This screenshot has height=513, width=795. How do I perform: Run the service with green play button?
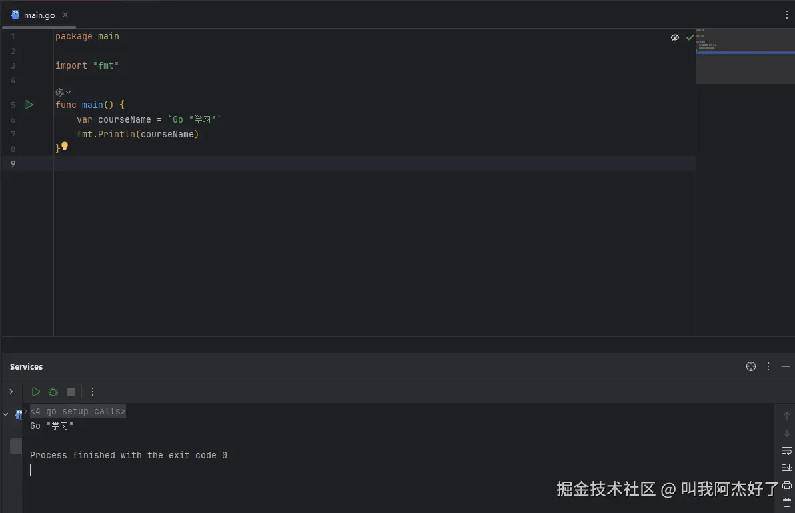tap(36, 392)
